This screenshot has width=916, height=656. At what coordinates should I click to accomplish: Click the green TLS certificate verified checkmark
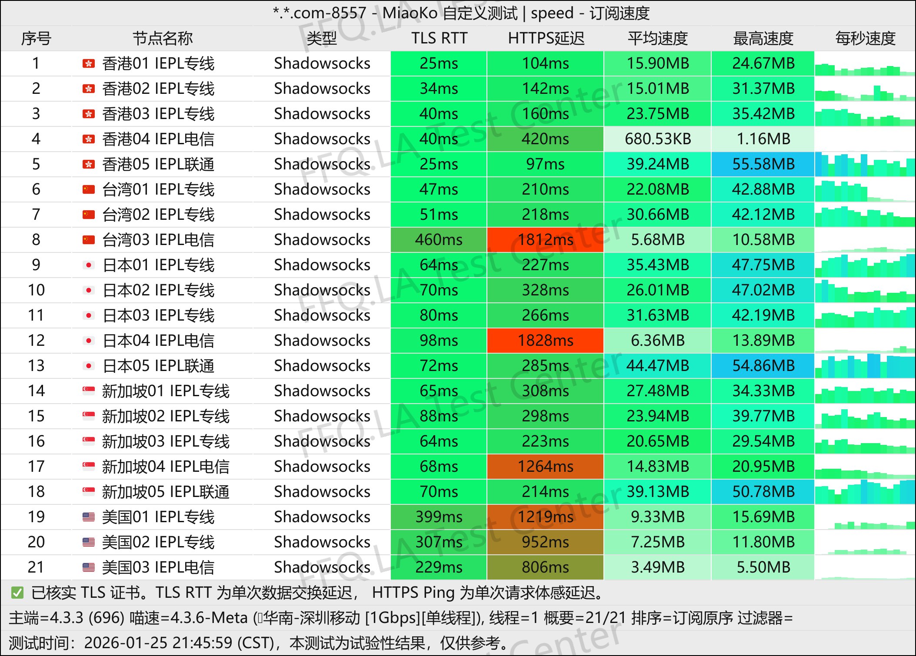pyautogui.click(x=17, y=593)
